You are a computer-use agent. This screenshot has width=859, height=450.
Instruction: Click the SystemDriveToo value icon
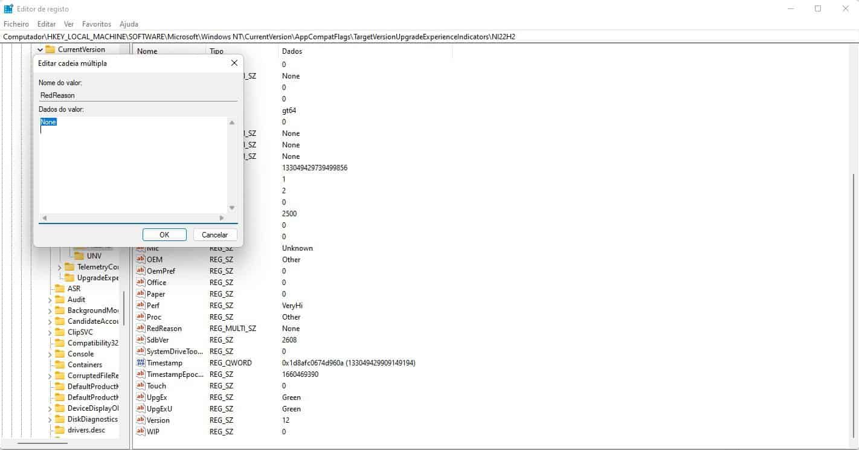[141, 352]
